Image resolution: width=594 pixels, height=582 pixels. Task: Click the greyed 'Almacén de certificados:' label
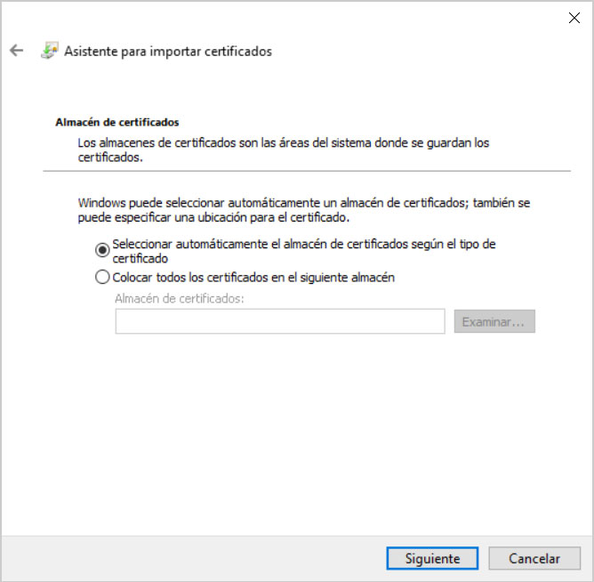click(x=180, y=299)
